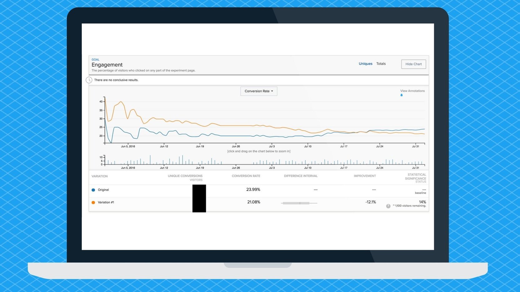Collapse the chart with Hide Chart
Viewport: 520px width, 292px height.
coord(413,64)
